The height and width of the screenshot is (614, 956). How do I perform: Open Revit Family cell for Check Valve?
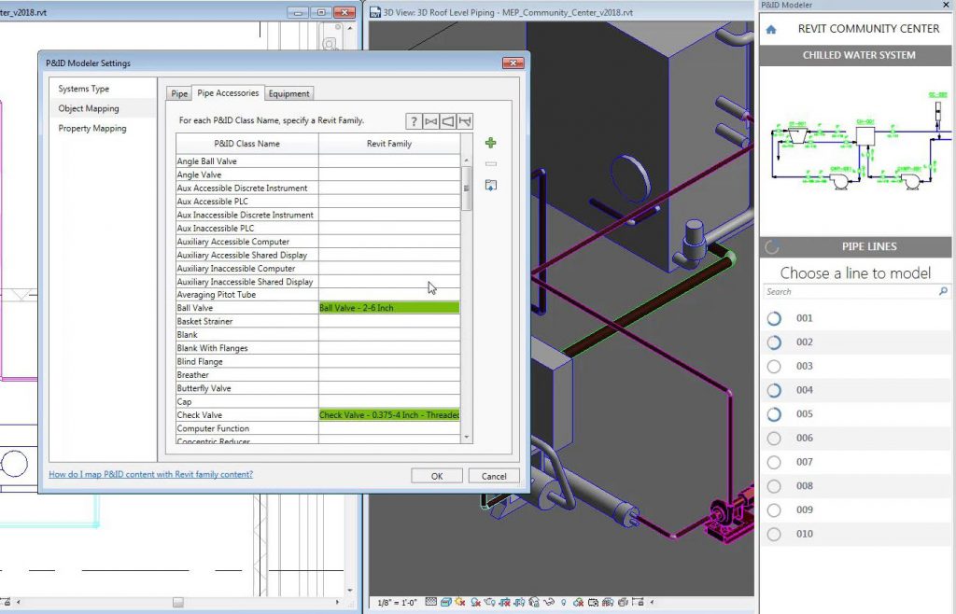(388, 415)
